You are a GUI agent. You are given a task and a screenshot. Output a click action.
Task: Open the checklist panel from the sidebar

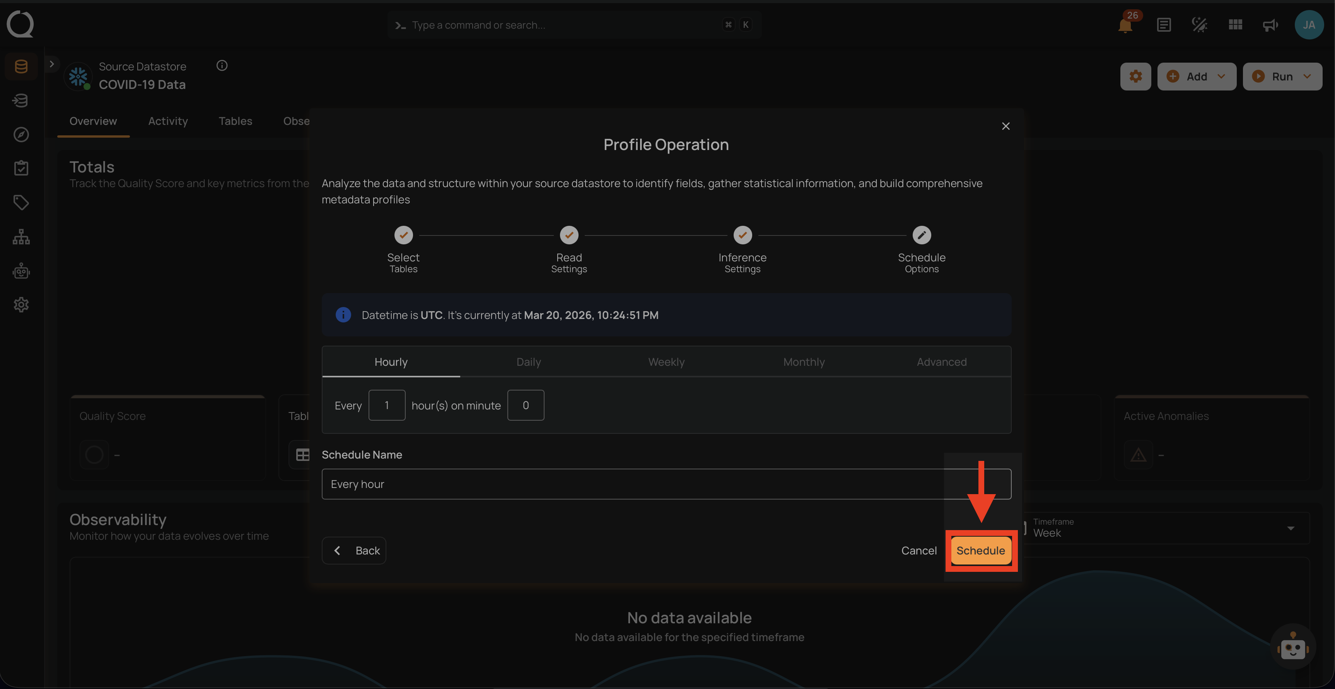coord(21,168)
